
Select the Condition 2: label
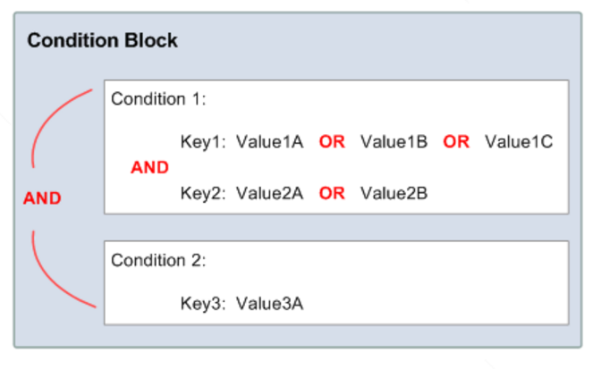pos(158,261)
